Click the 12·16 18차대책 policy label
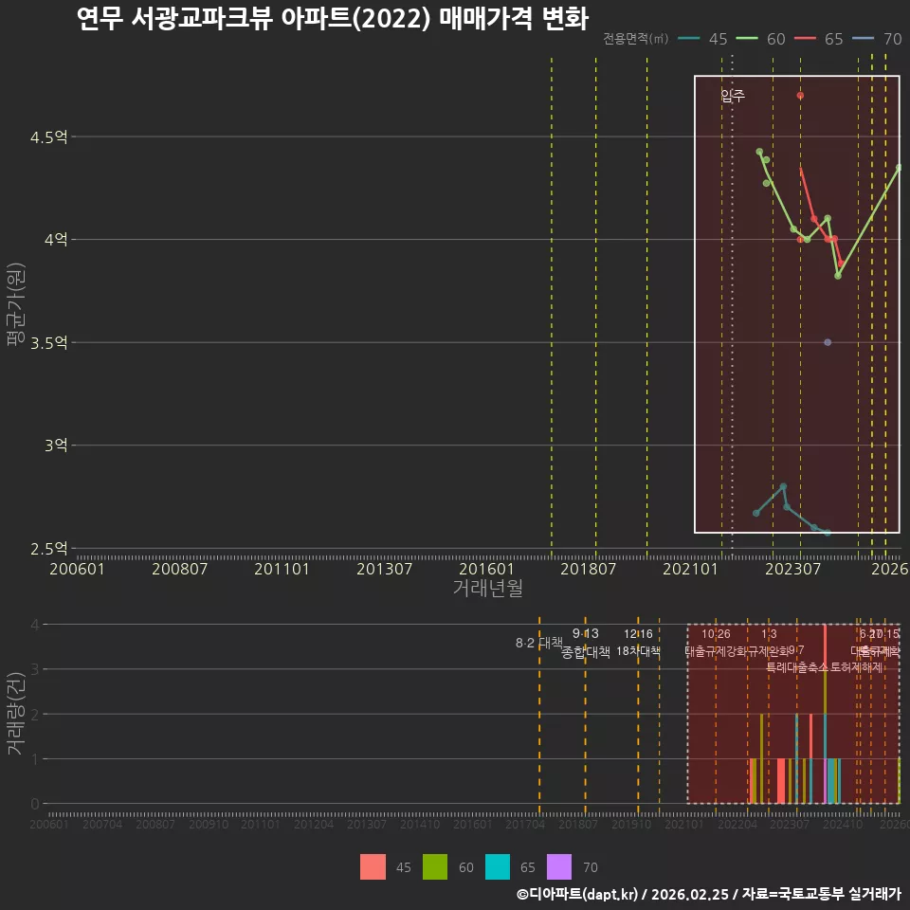 coord(638,643)
